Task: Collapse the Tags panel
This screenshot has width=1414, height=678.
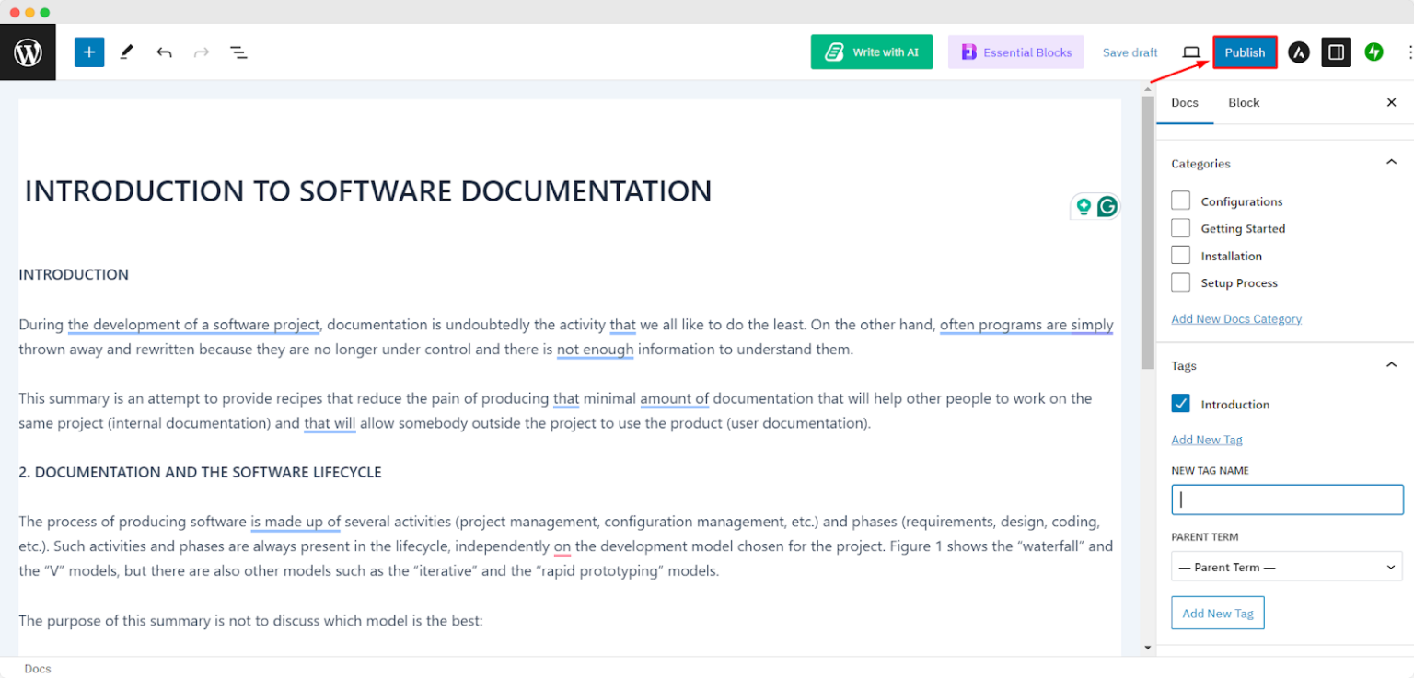Action: tap(1391, 363)
